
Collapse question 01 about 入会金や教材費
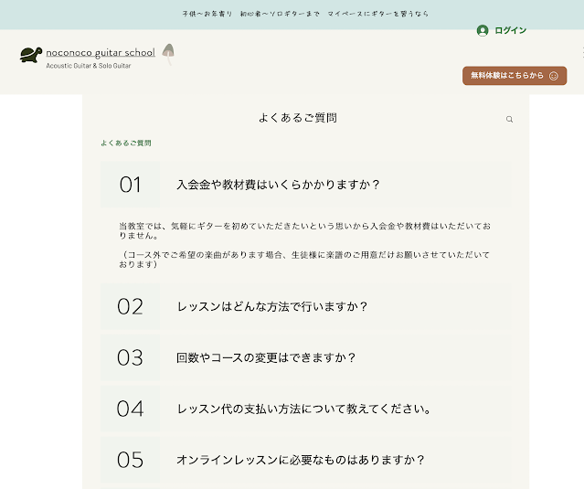tap(305, 185)
